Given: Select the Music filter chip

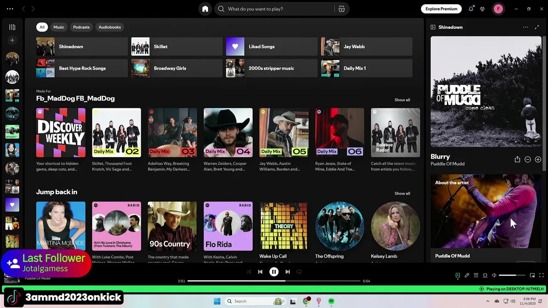Looking at the screenshot, I should [59, 27].
